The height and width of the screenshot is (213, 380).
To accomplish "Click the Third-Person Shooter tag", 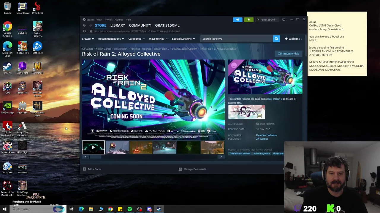I will (240, 154).
